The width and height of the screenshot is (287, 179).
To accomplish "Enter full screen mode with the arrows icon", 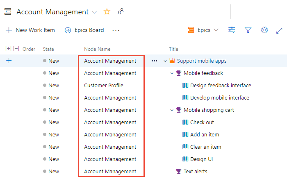I will (x=279, y=30).
